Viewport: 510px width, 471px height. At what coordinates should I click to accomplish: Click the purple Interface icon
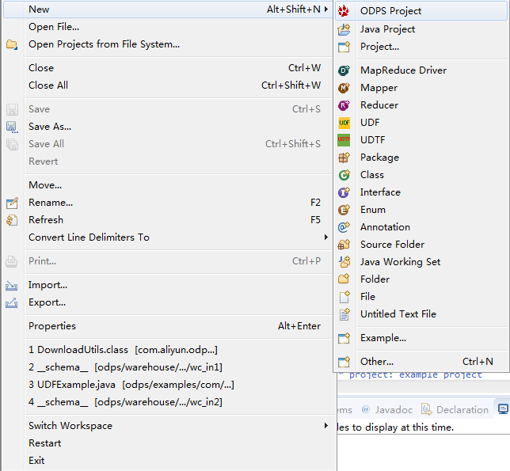(x=344, y=192)
